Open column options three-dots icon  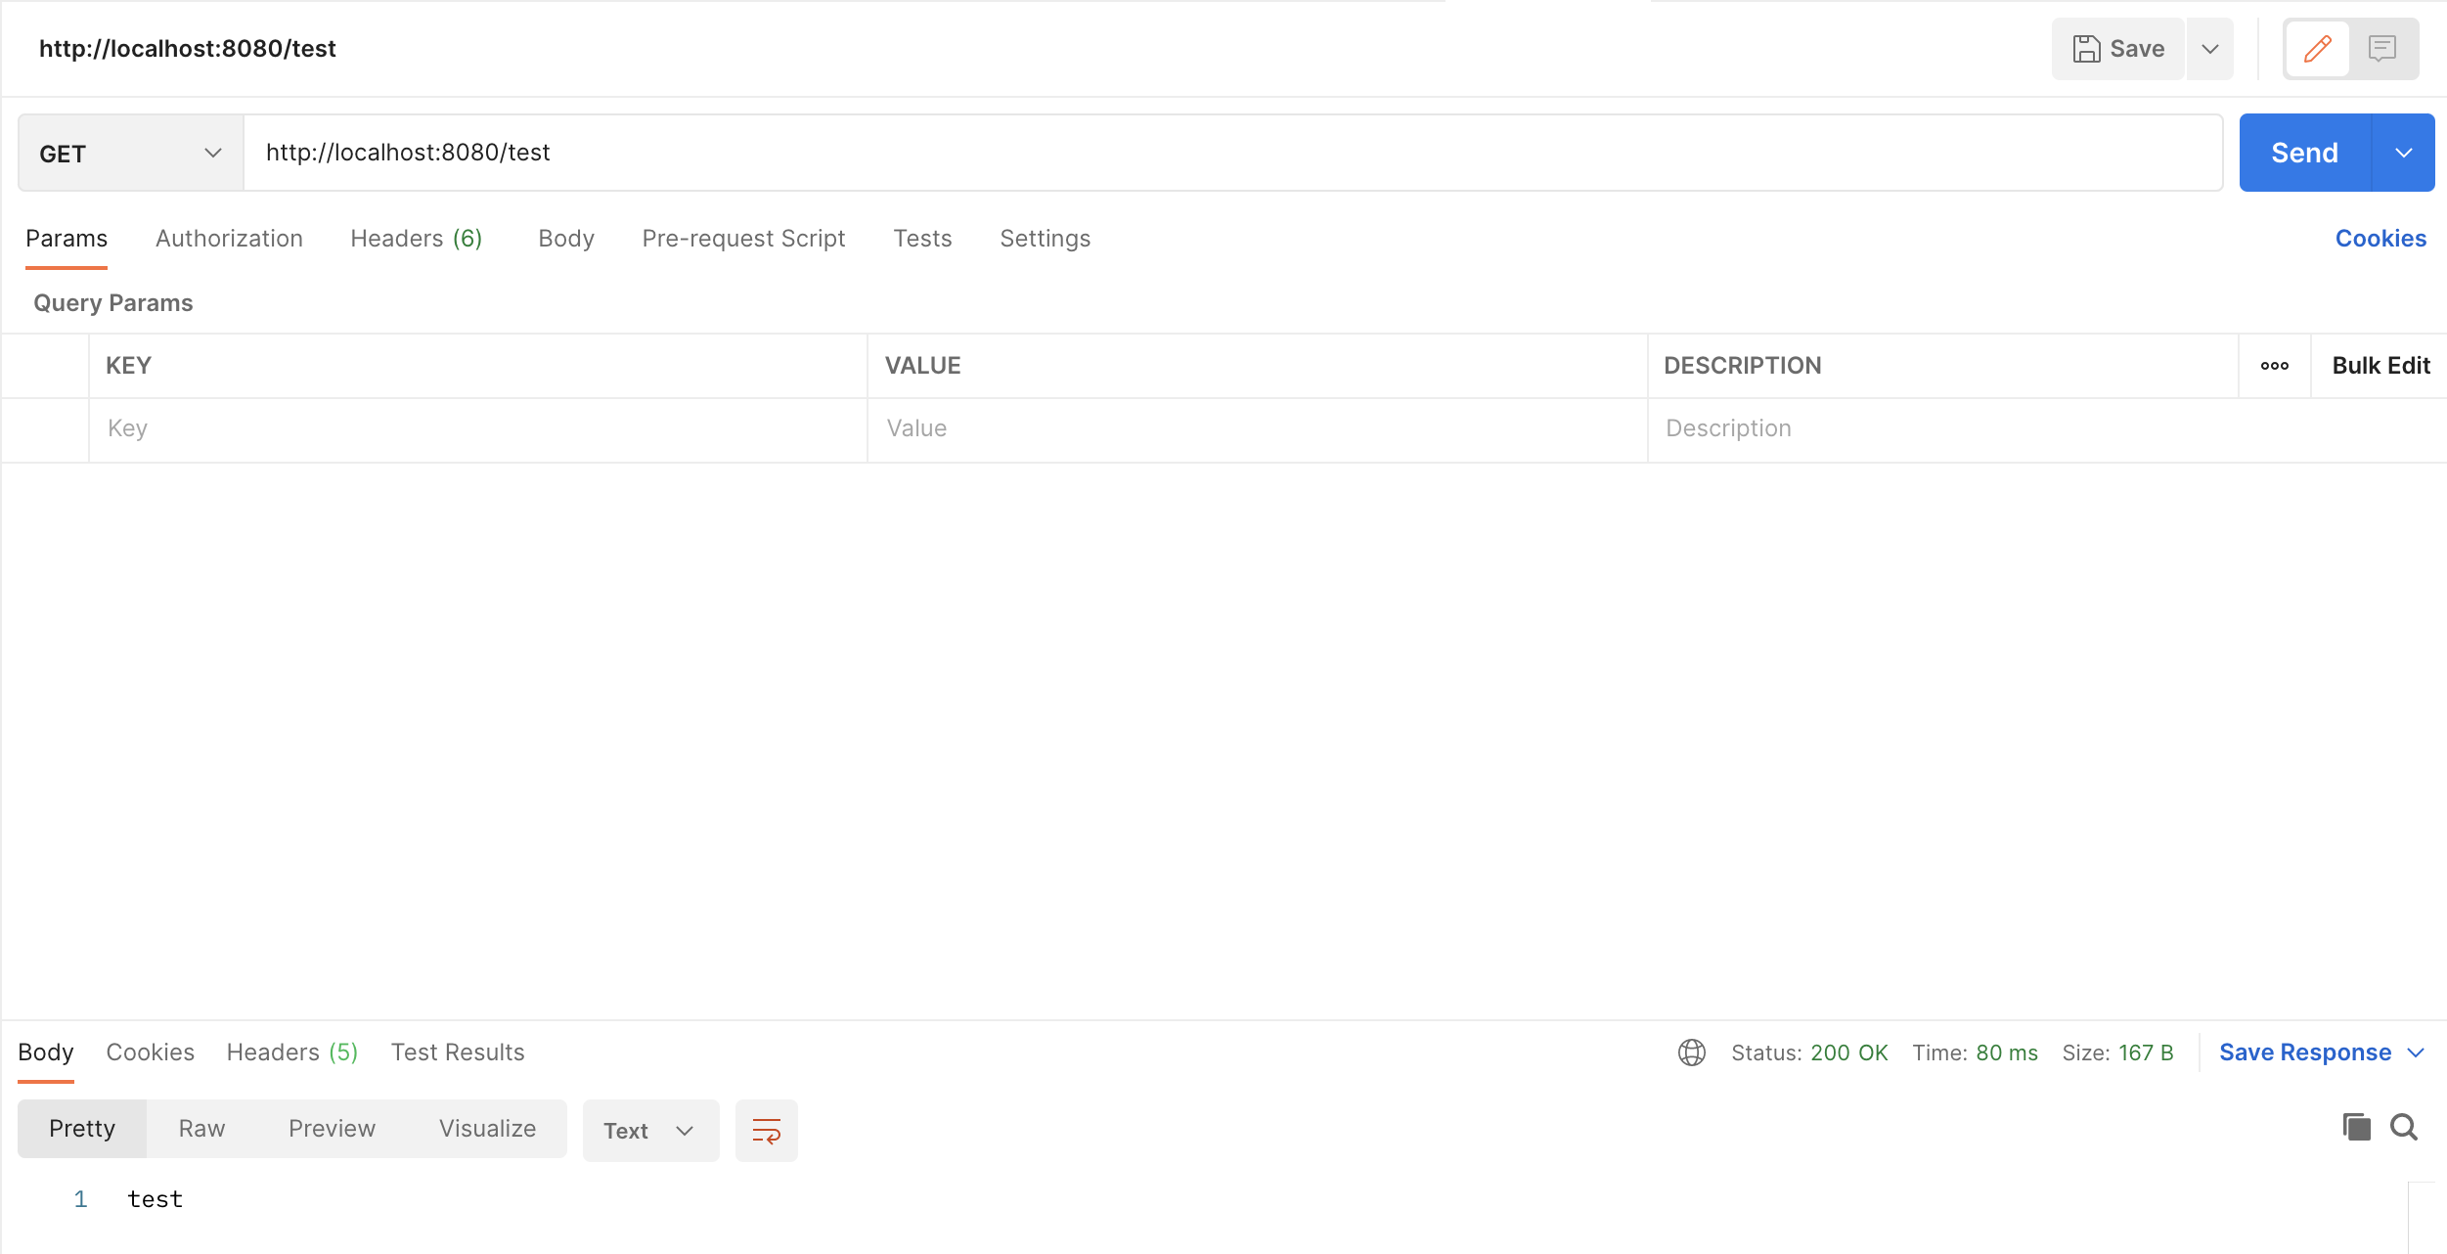(x=2274, y=366)
